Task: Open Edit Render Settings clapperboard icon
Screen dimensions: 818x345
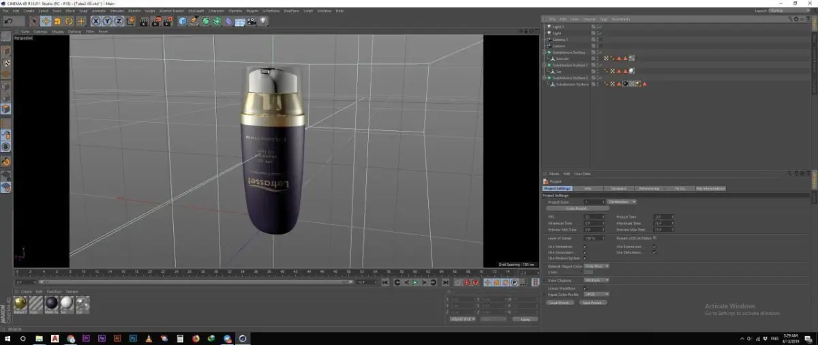Action: coord(168,21)
